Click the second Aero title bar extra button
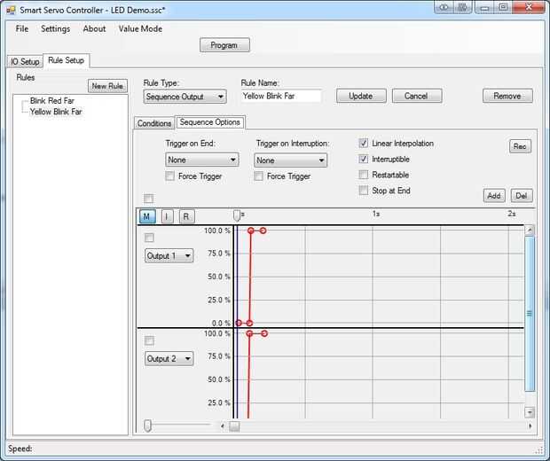Viewport: 550px width, 461px height. click(463, 7)
